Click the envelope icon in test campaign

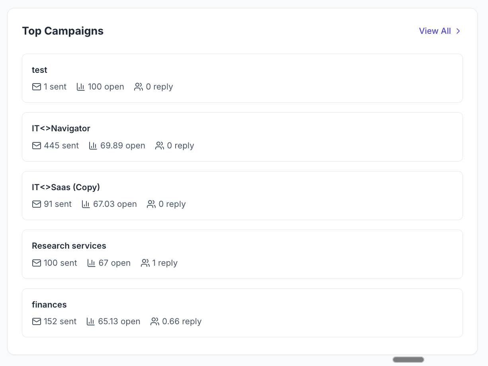pyautogui.click(x=37, y=87)
